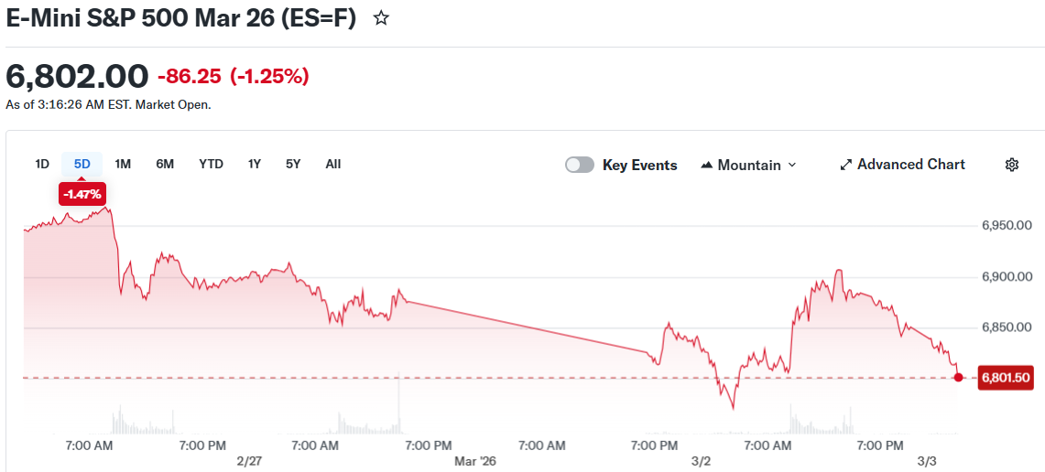Click the 3/2 date marker on timeline
Viewport: 1045px width, 472px height.
pos(702,461)
